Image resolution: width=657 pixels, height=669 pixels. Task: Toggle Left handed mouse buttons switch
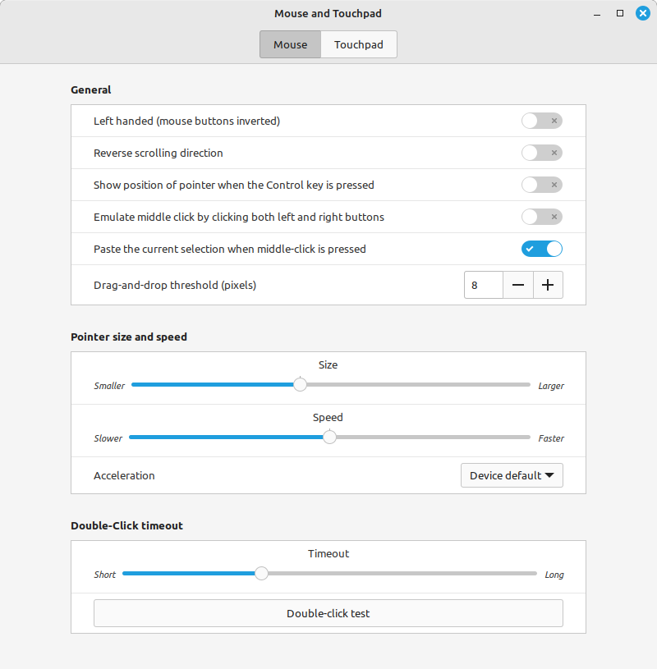pos(542,121)
